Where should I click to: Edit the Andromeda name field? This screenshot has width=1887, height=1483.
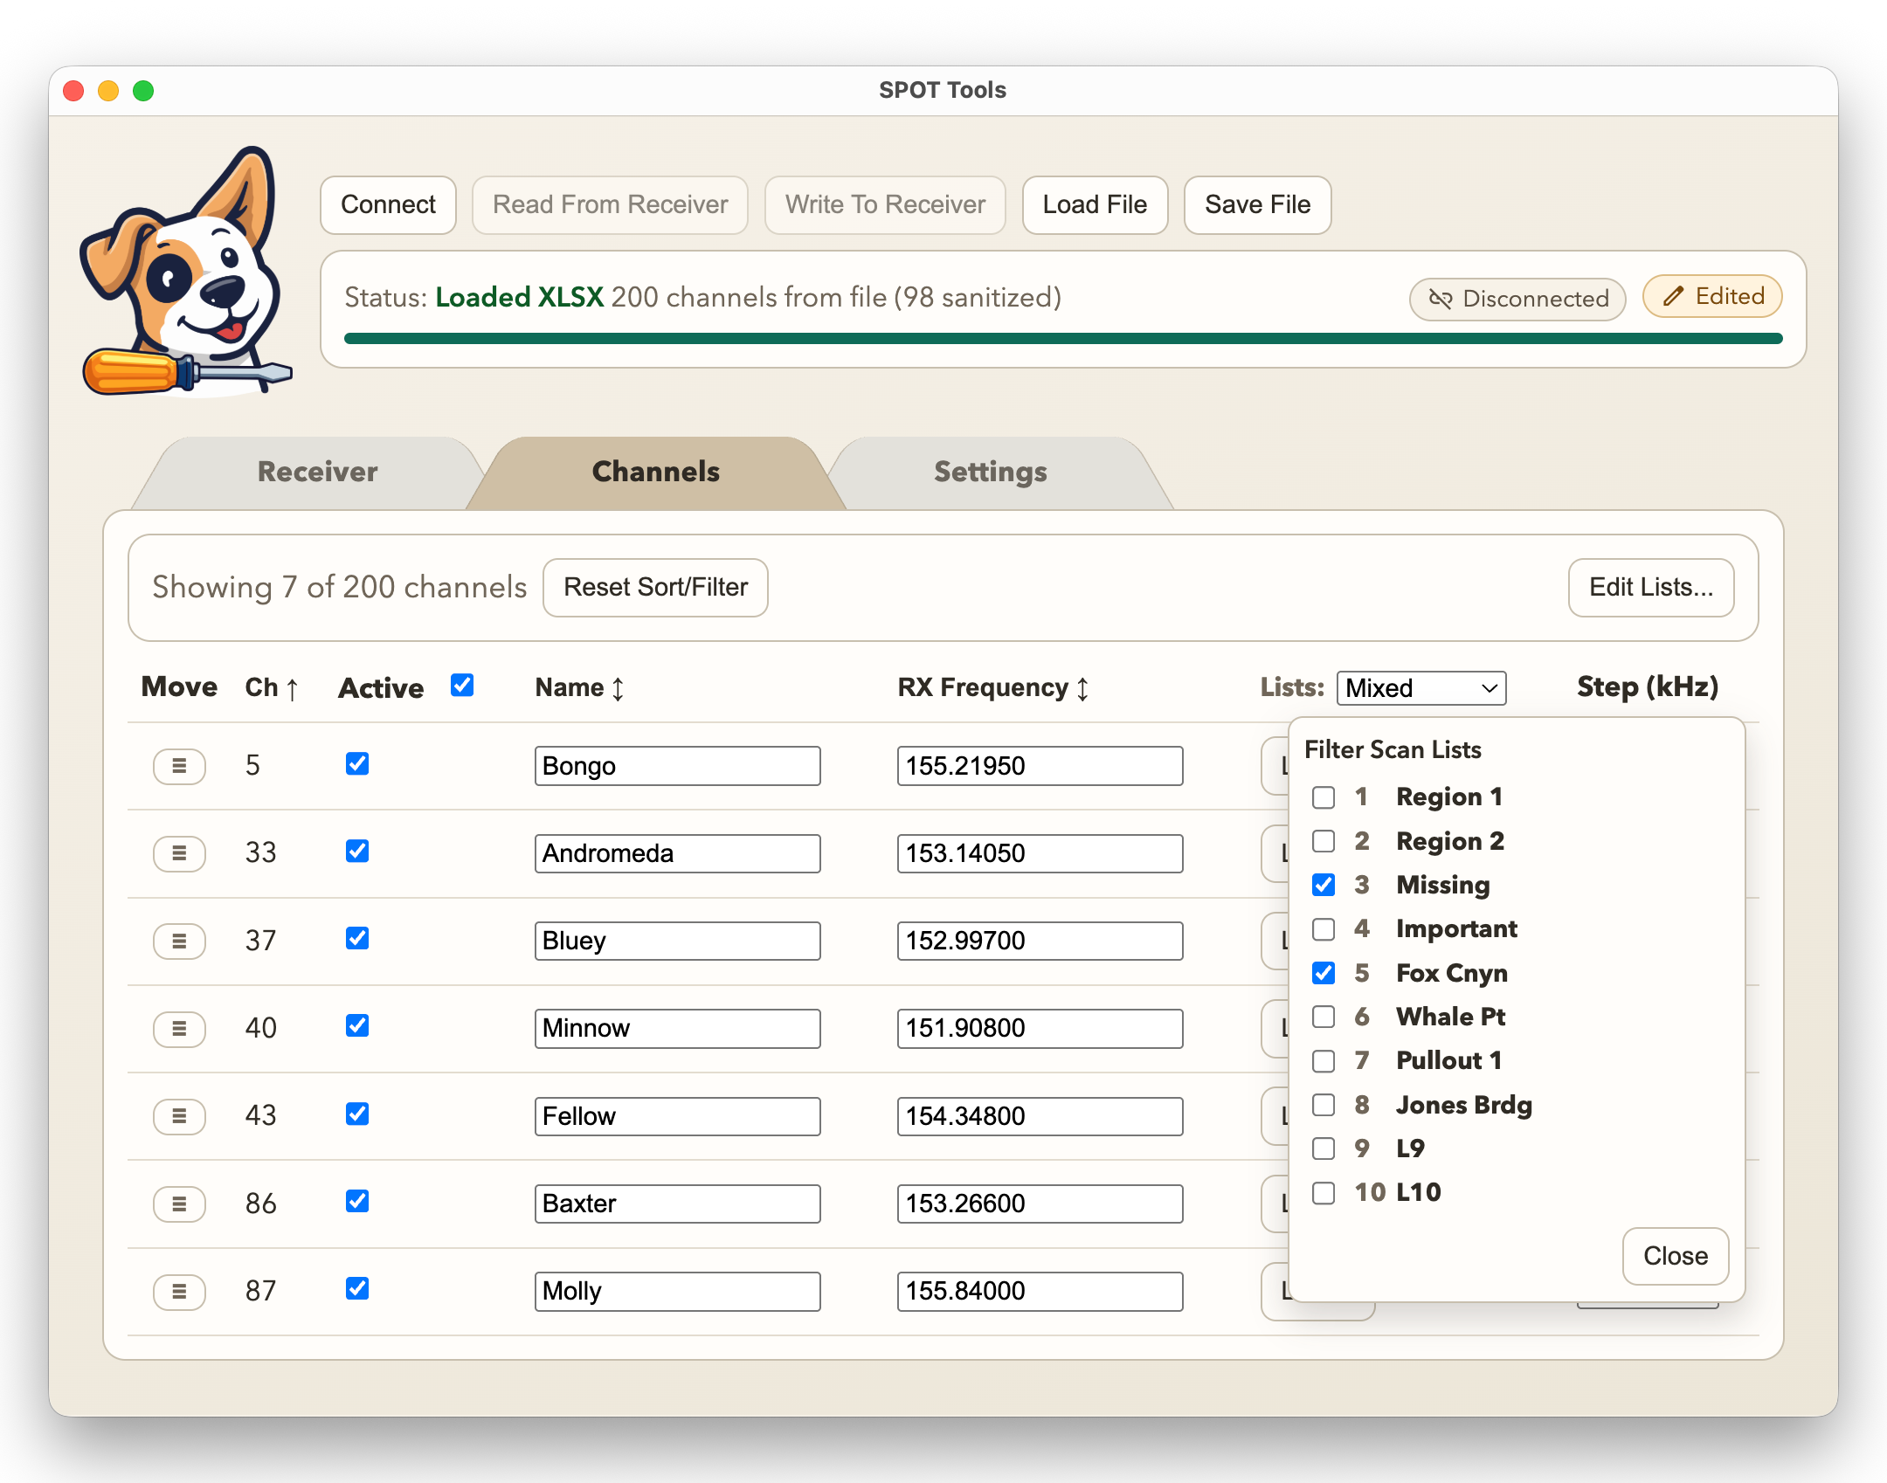[x=677, y=853]
